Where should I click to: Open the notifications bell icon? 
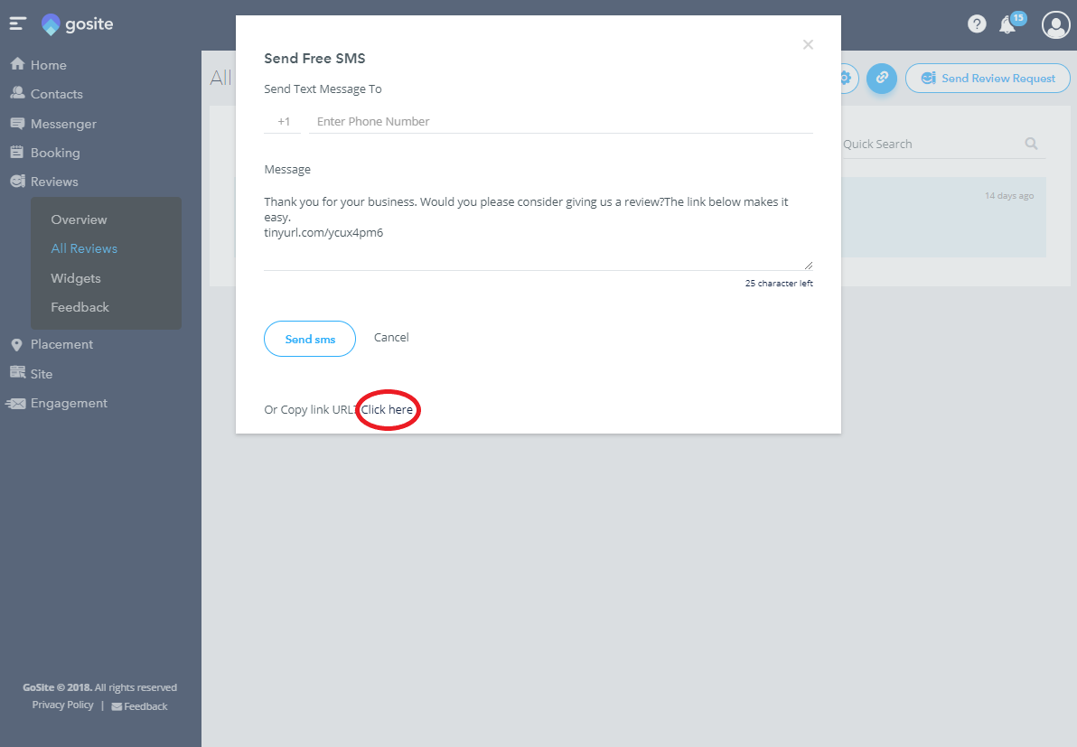pyautogui.click(x=1007, y=25)
